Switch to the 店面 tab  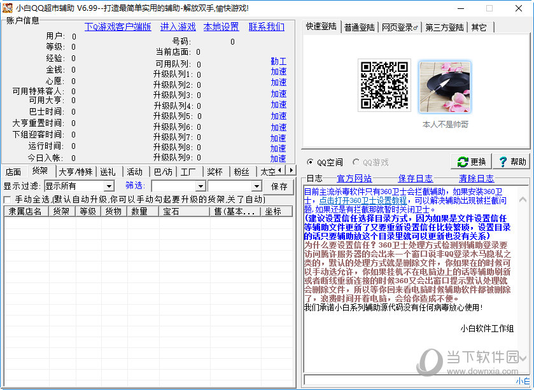13,172
